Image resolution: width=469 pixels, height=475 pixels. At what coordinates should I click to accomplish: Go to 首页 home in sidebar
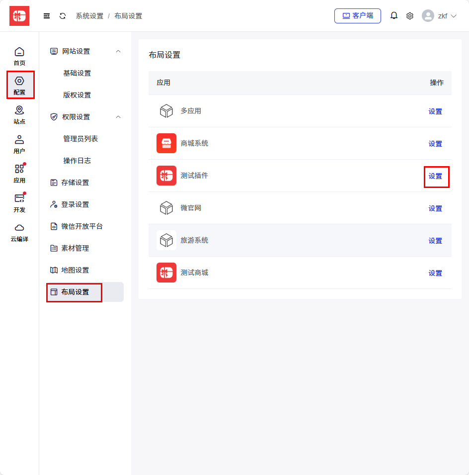[19, 56]
